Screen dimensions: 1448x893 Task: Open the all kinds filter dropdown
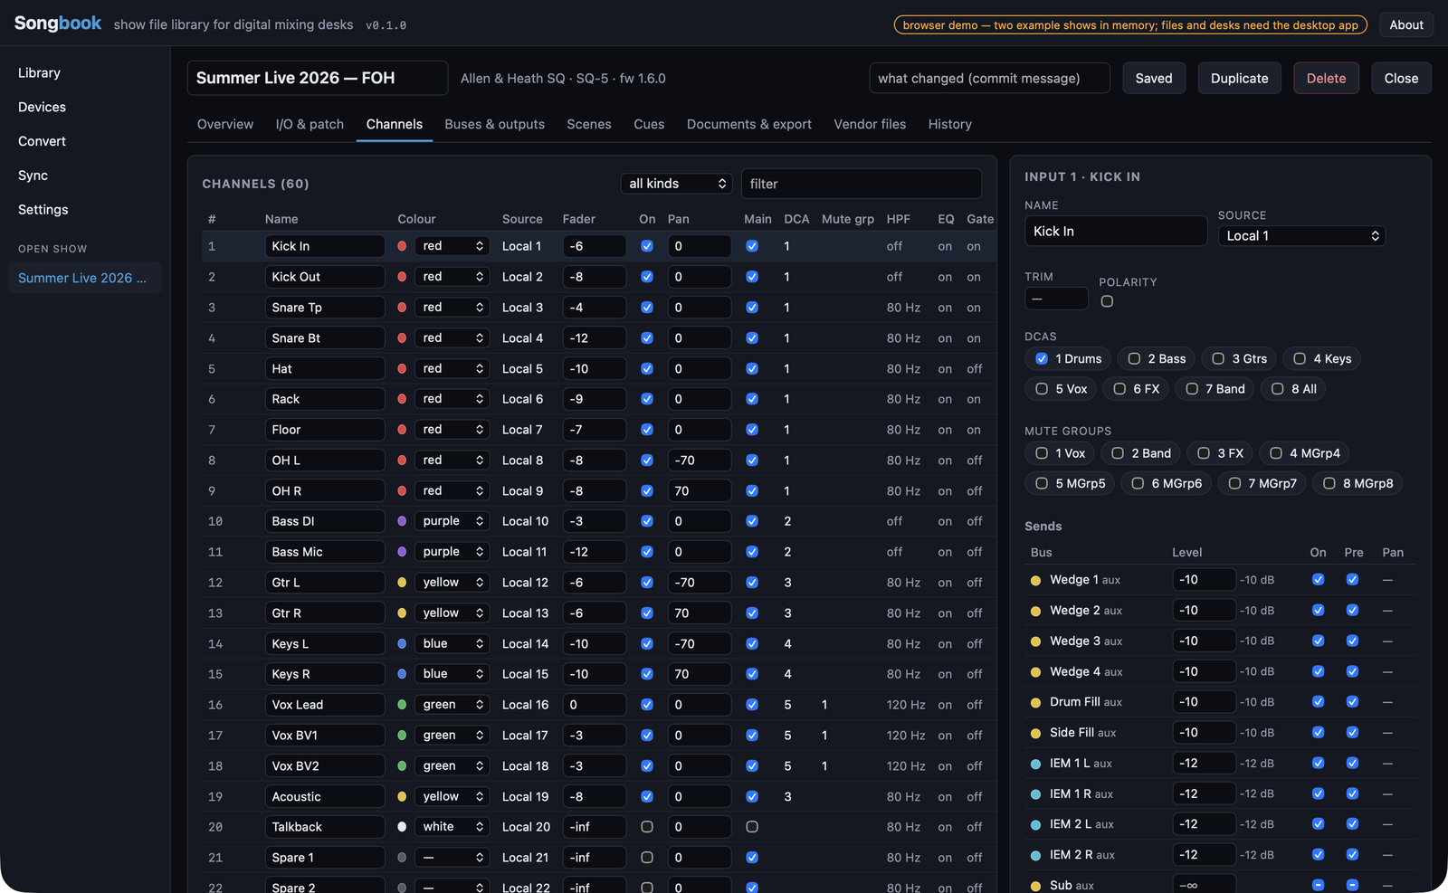(677, 184)
